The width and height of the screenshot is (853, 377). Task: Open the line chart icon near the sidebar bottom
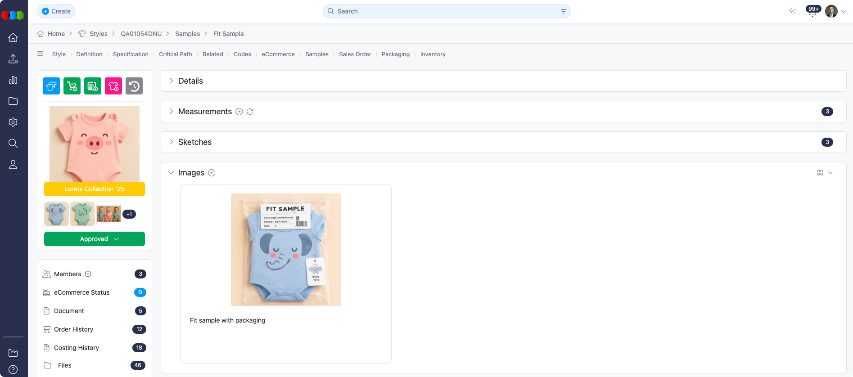13,353
